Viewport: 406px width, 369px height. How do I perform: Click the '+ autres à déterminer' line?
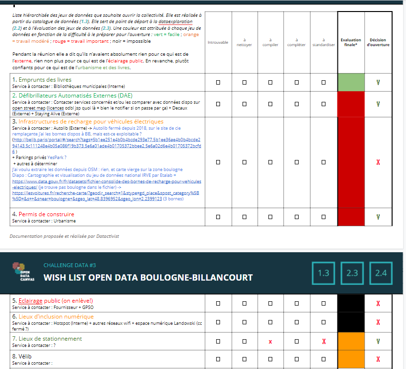(x=35, y=164)
